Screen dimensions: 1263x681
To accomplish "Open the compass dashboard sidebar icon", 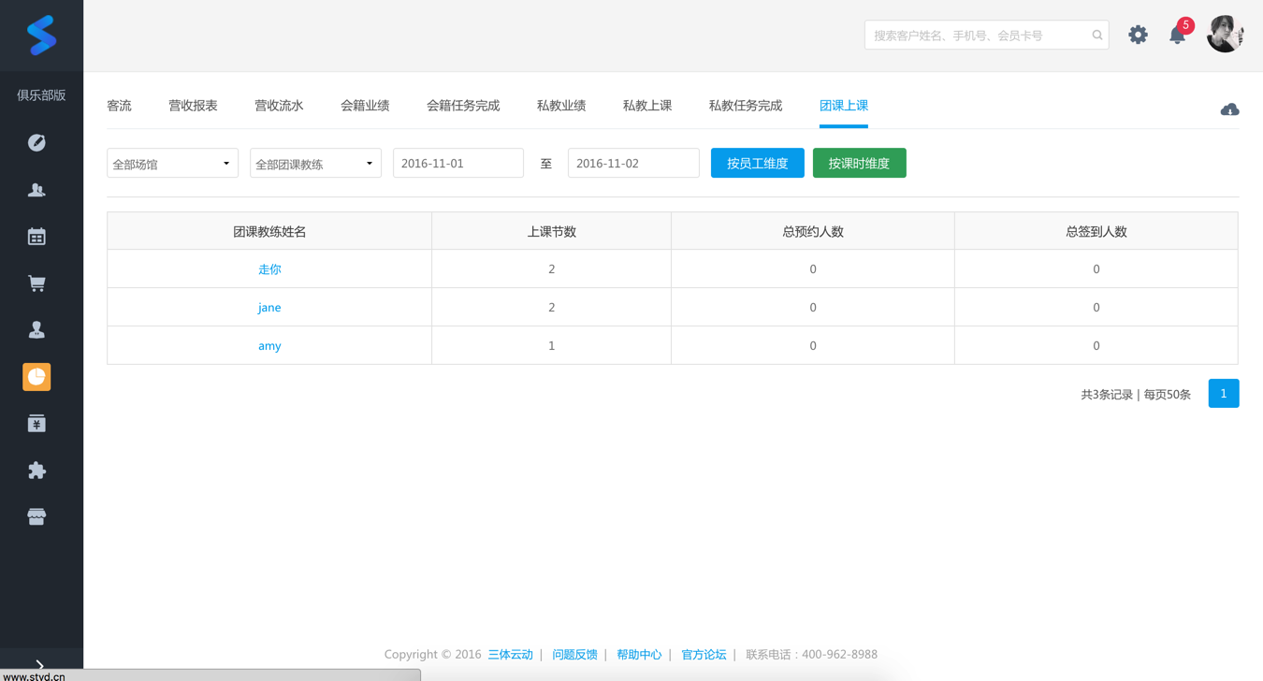I will [x=36, y=142].
